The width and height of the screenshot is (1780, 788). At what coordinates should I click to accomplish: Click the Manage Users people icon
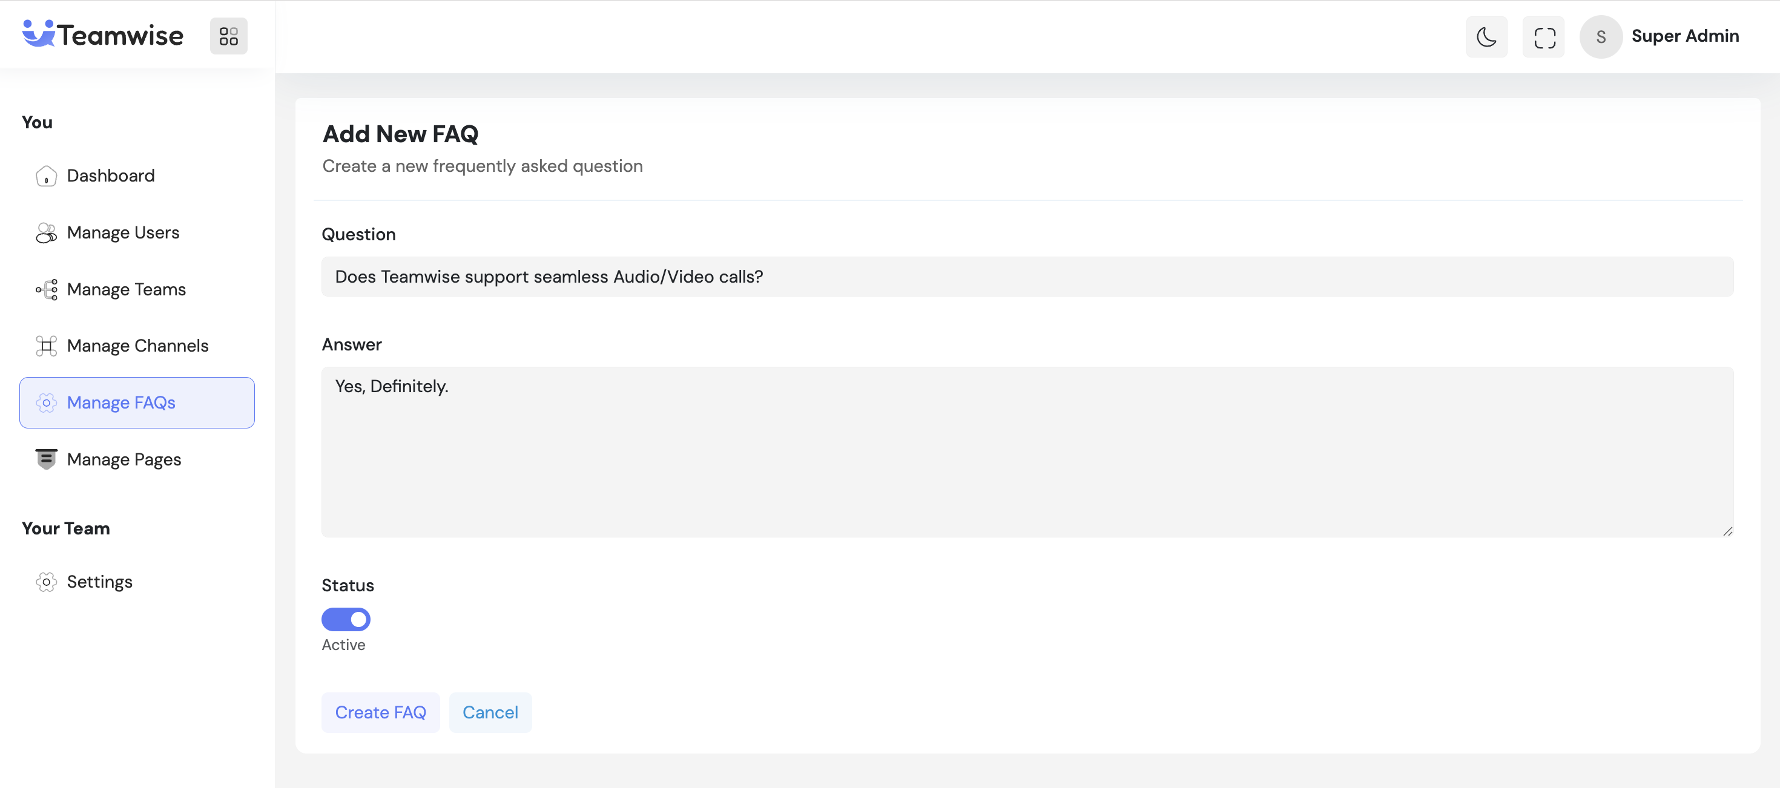tap(46, 233)
